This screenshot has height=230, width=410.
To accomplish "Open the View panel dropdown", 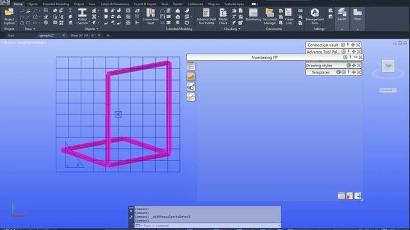I will [357, 29].
